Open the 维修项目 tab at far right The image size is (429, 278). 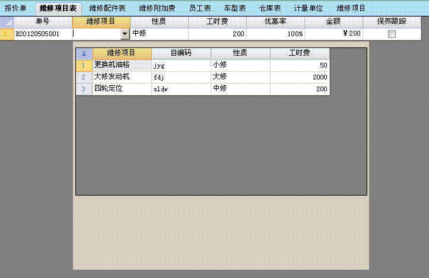[351, 8]
